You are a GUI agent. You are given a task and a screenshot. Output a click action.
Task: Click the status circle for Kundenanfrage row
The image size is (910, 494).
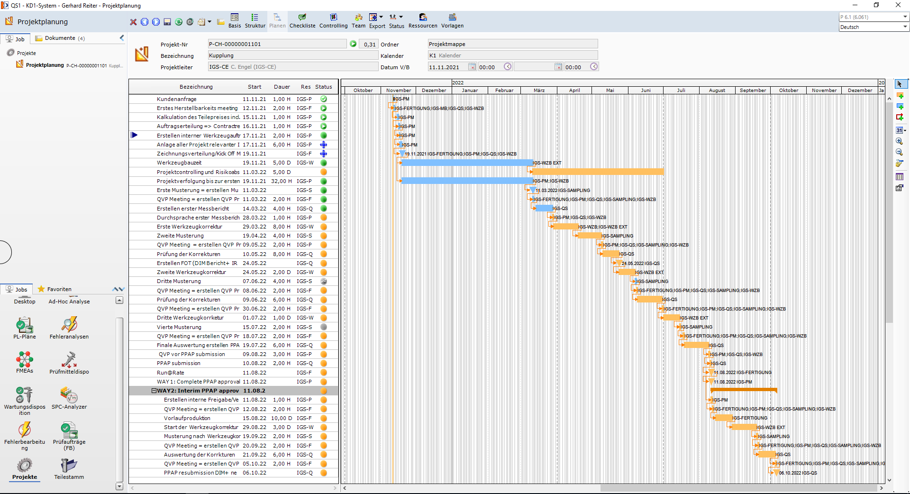click(x=324, y=99)
